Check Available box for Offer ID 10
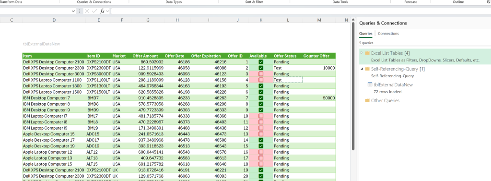The image size is (491, 181). tap(261, 116)
